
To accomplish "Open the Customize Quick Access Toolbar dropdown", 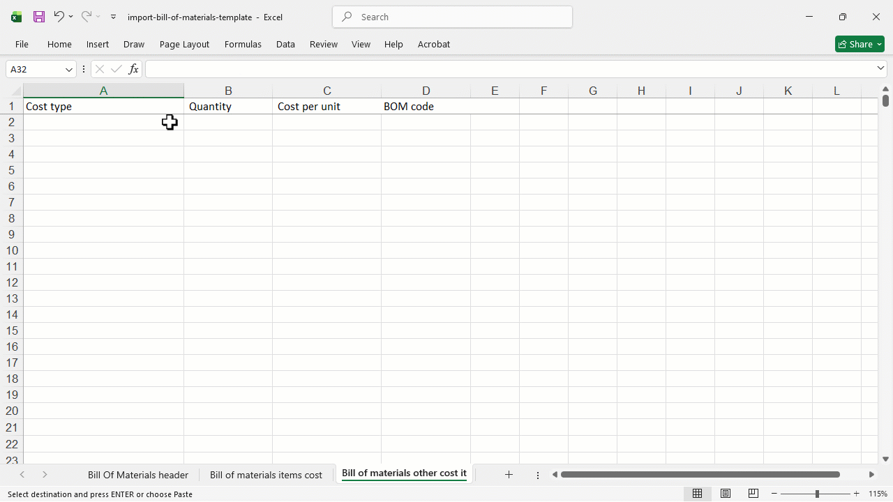I will 114,17.
